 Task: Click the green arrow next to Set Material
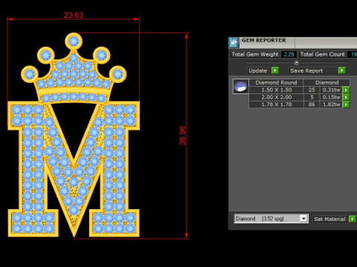353,219
